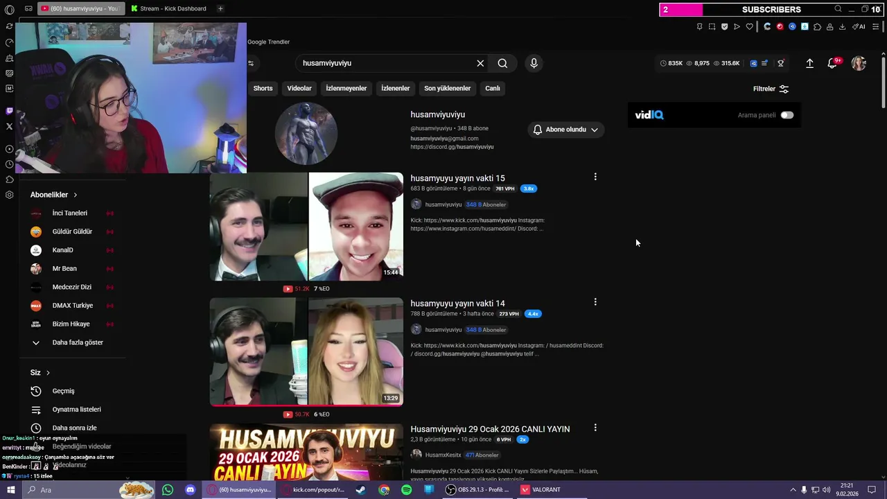The height and width of the screenshot is (499, 887).
Task: Open Spotify from the taskbar
Action: pyautogui.click(x=407, y=490)
